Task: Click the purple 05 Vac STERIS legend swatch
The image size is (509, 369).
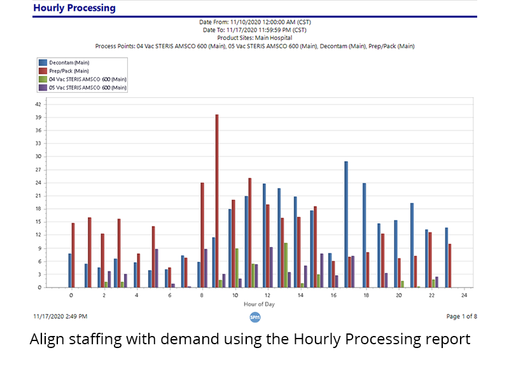Action: (x=43, y=88)
